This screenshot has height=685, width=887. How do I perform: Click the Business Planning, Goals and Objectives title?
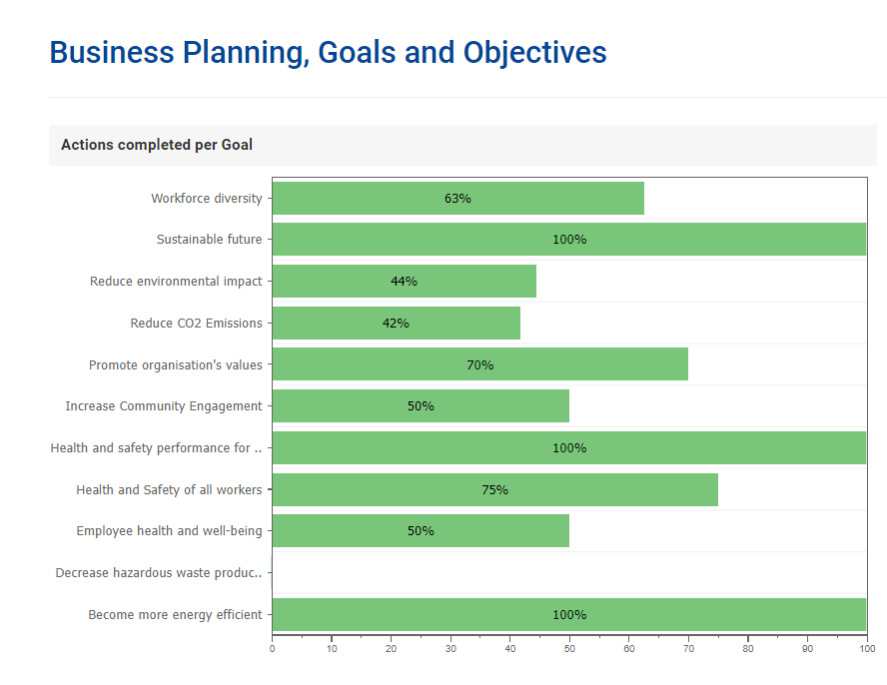328,52
